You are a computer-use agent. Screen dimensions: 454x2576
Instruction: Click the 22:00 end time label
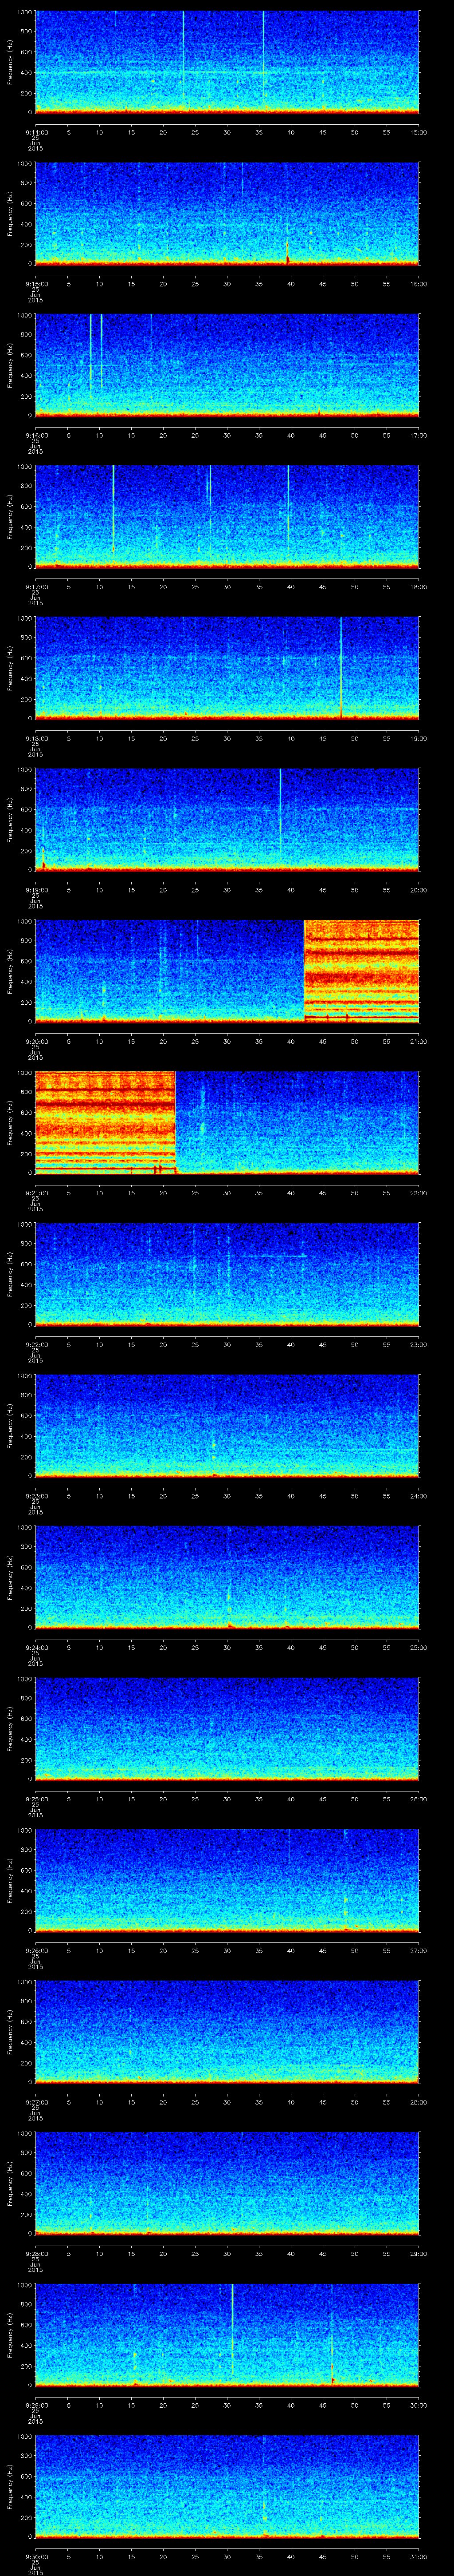(x=419, y=1192)
